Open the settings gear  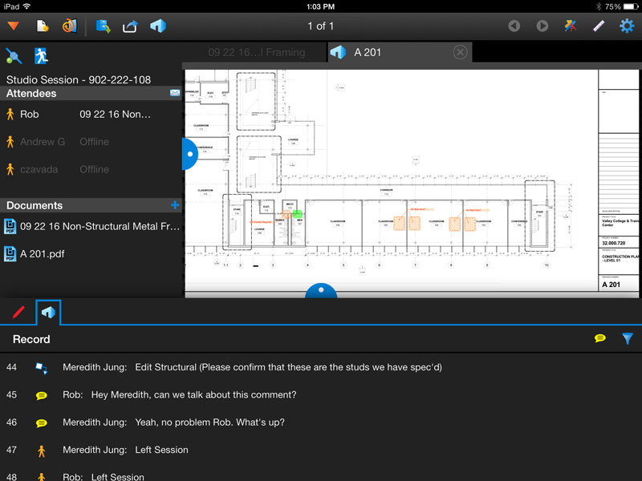point(627,26)
